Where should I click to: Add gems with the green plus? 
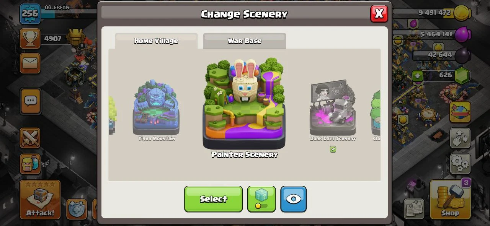tap(417, 76)
